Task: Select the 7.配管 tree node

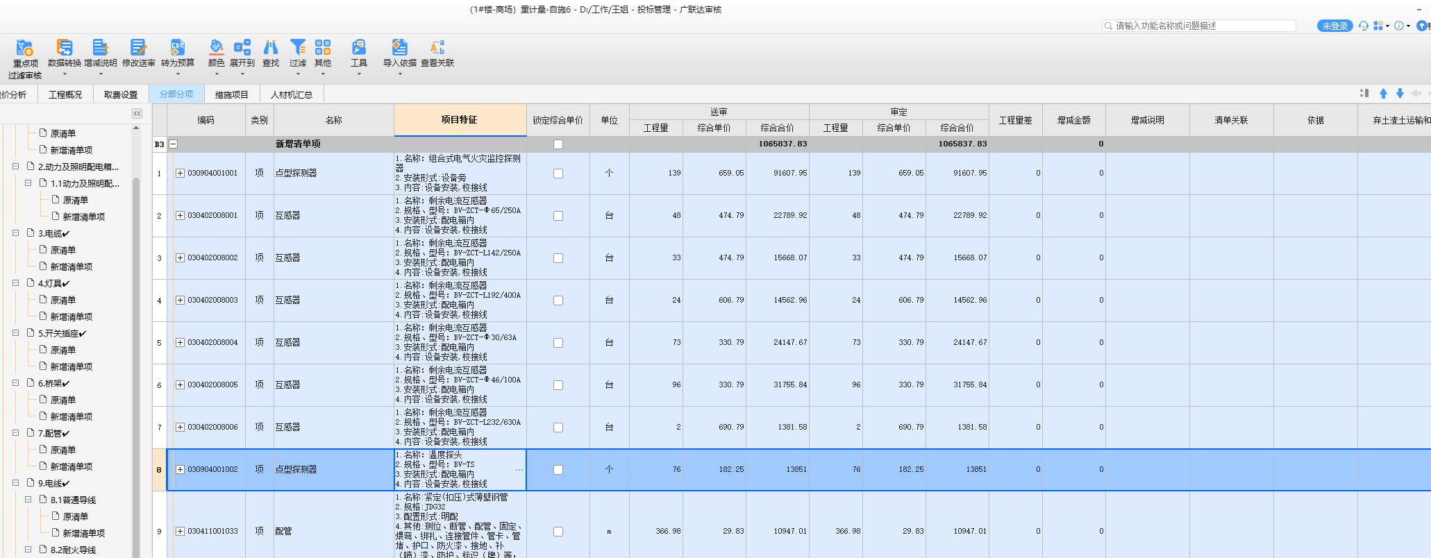Action: pyautogui.click(x=53, y=433)
